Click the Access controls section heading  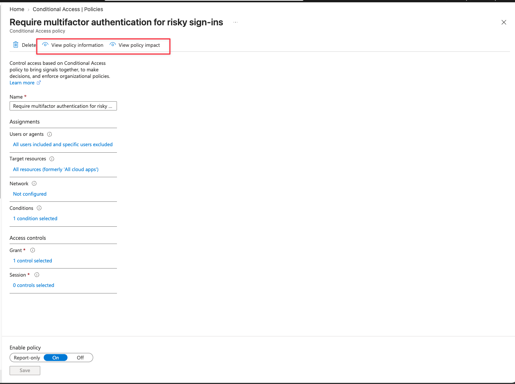28,238
